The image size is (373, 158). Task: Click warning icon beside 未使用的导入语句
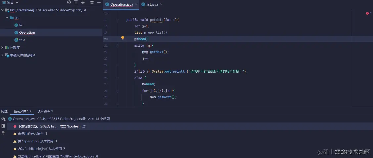pos(15,134)
